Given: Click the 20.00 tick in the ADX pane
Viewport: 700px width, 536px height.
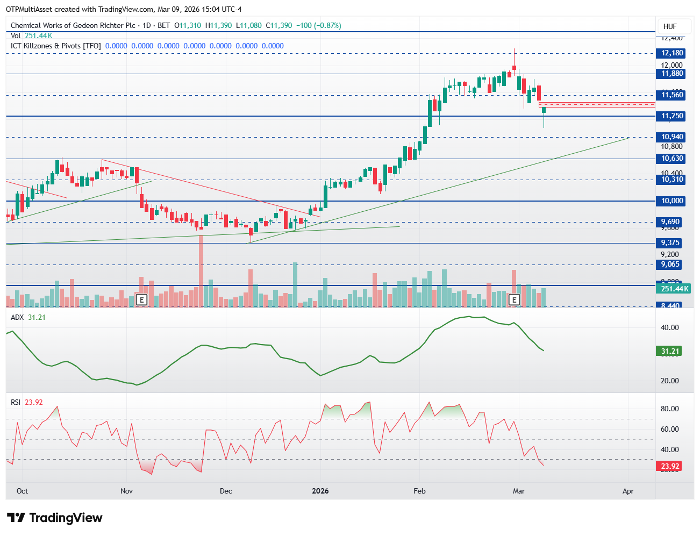Looking at the screenshot, I should [x=670, y=381].
